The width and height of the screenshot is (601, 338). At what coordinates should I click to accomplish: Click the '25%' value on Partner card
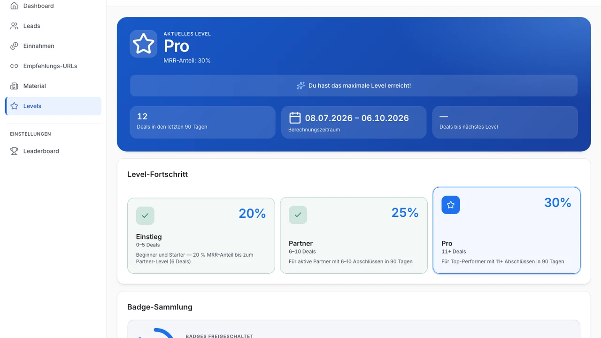(x=405, y=213)
